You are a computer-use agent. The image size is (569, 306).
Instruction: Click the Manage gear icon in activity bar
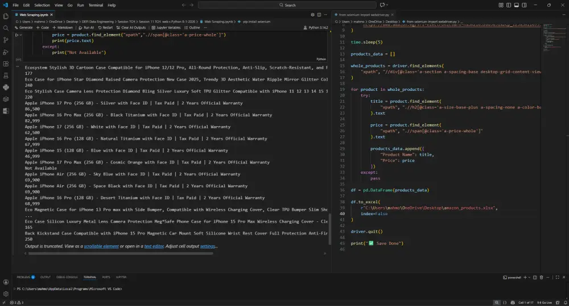click(6, 294)
